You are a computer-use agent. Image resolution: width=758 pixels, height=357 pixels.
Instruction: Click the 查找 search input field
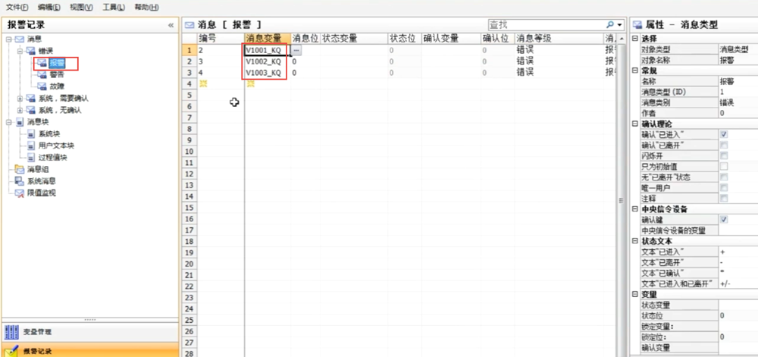[544, 25]
